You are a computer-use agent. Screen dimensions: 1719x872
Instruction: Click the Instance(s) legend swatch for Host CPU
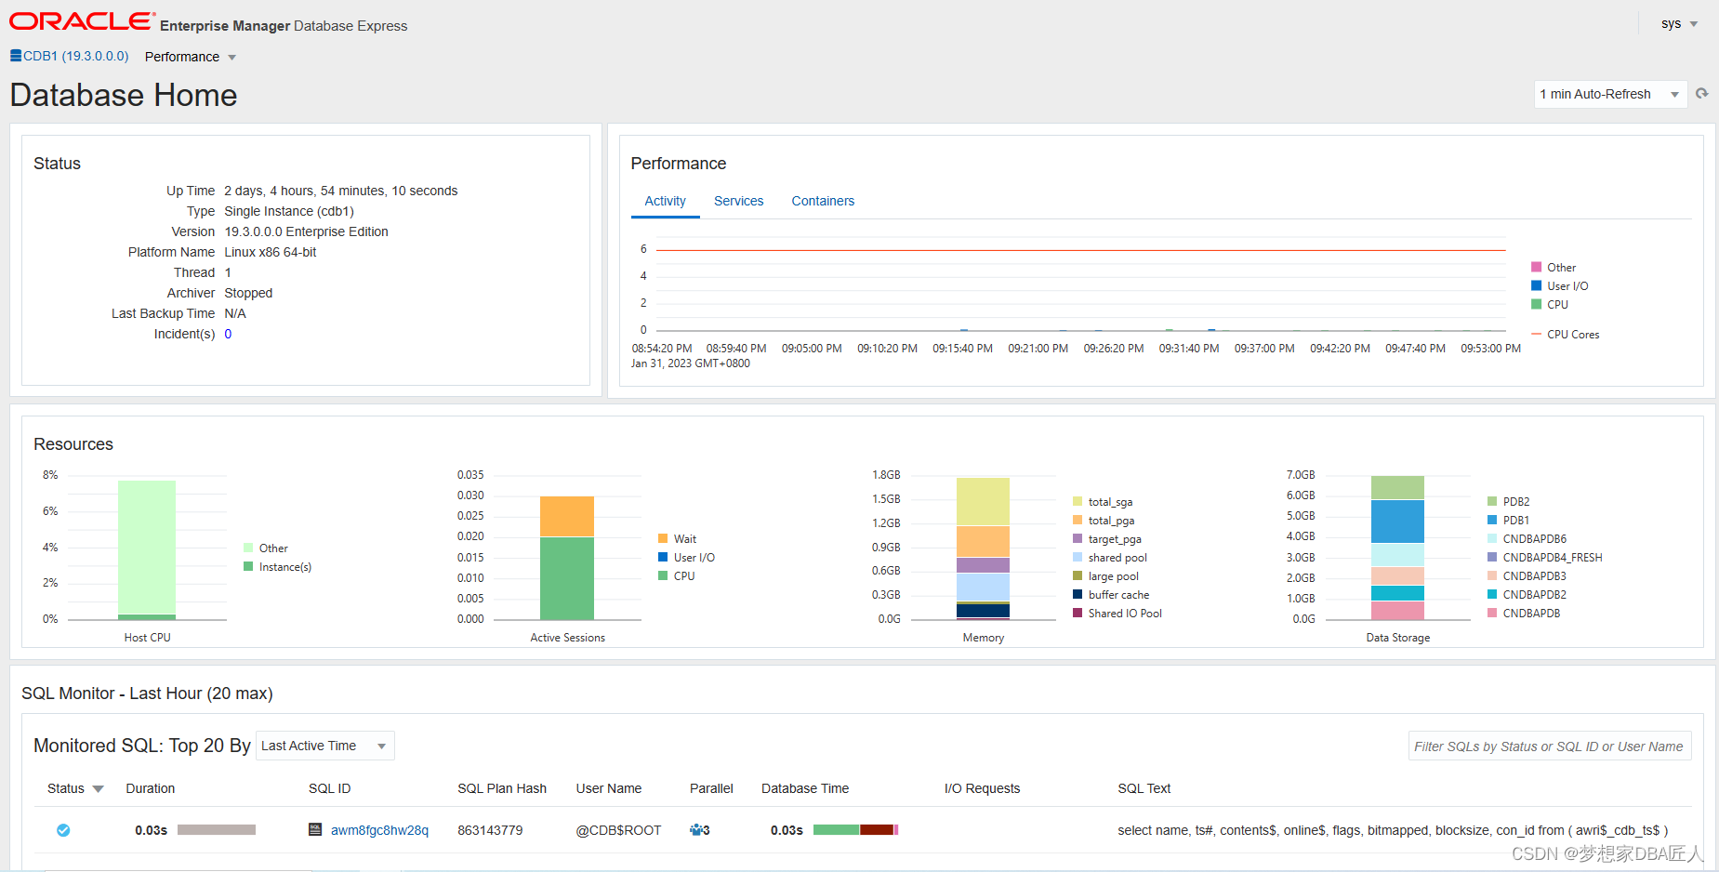tap(248, 566)
